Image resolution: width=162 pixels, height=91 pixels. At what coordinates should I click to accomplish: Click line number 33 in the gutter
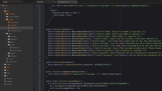click(x=39, y=29)
